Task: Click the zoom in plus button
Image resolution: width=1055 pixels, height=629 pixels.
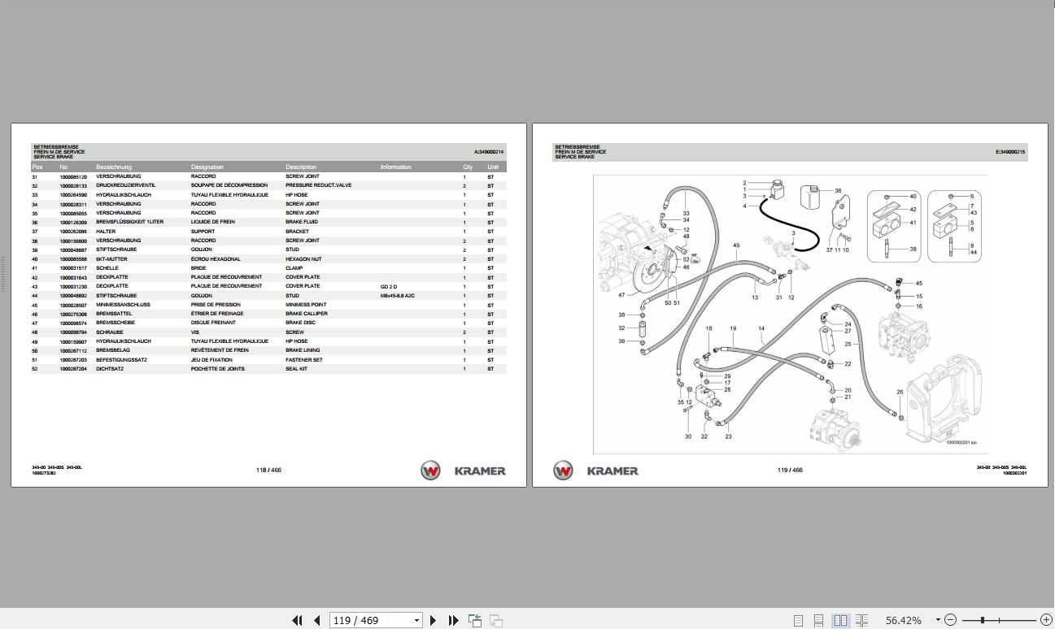Action: 1046,620
